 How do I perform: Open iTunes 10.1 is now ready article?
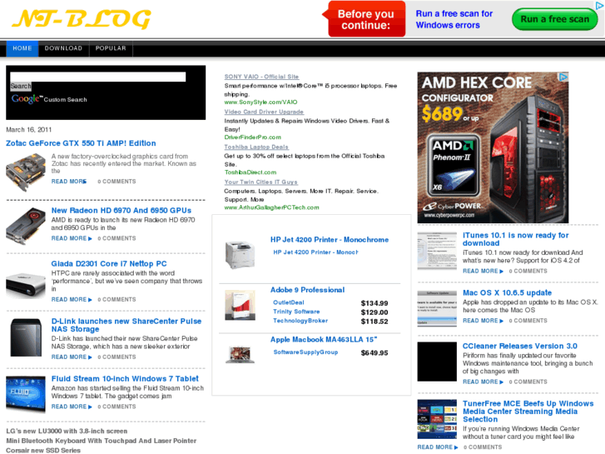[x=515, y=239]
